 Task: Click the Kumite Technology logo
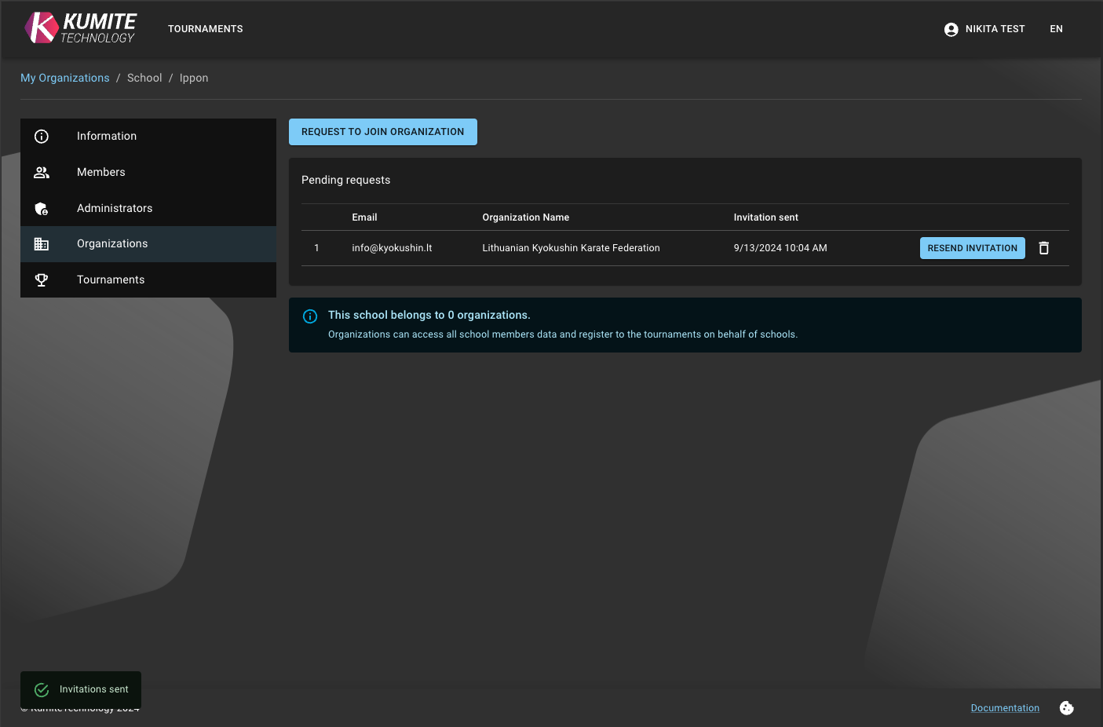pos(80,28)
